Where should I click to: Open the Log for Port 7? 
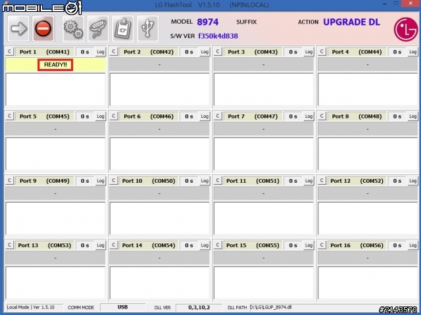(x=309, y=116)
